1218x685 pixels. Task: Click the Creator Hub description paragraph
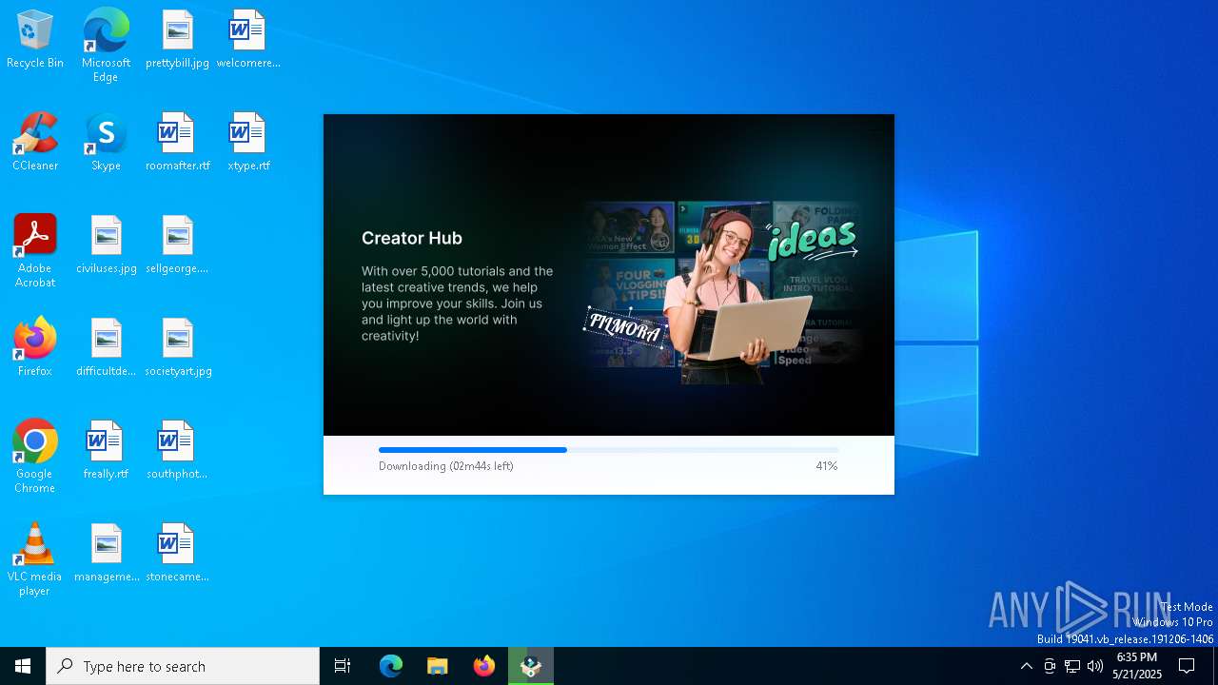pos(457,303)
